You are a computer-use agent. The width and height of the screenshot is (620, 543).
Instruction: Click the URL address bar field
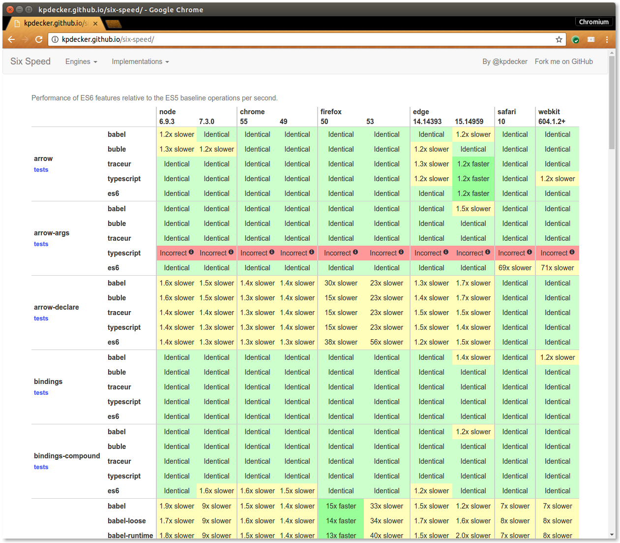[305, 39]
